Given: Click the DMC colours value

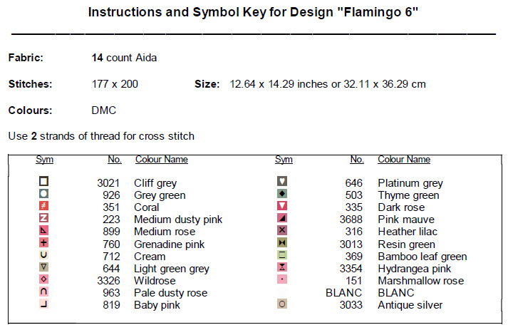Looking at the screenshot, I should coord(104,110).
